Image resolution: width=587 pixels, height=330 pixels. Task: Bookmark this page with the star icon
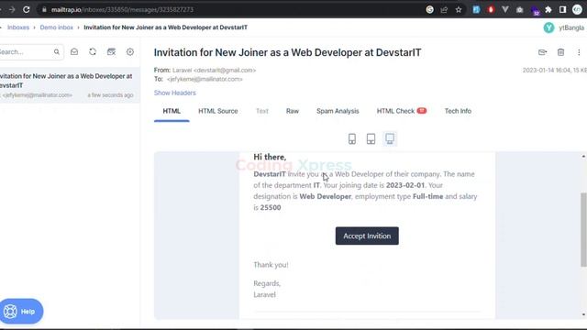(459, 10)
